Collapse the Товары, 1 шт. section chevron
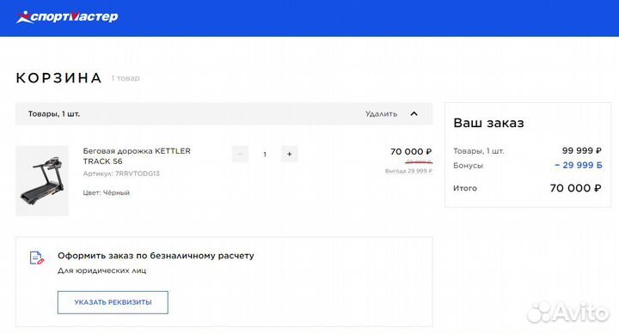 (x=414, y=114)
